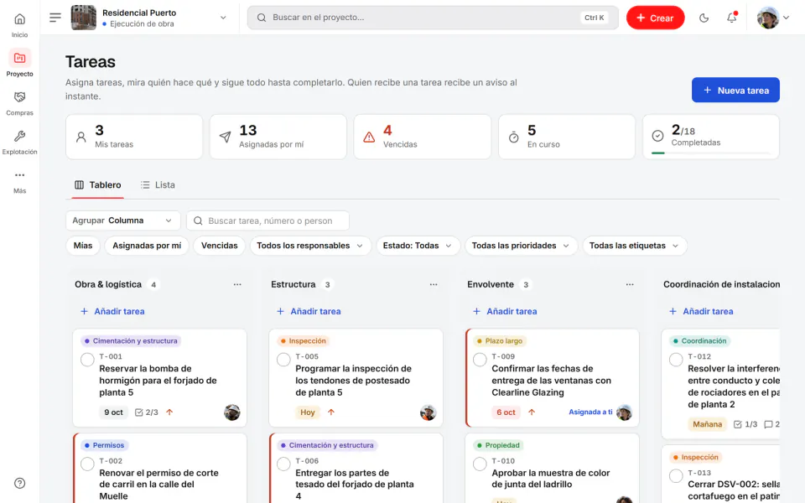Mark task T-005 as complete
This screenshot has height=503, width=805.
(283, 360)
